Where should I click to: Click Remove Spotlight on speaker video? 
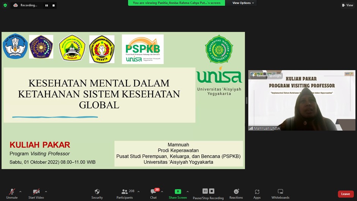[267, 76]
